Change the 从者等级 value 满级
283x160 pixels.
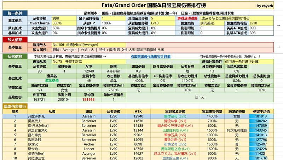[x=64, y=18]
